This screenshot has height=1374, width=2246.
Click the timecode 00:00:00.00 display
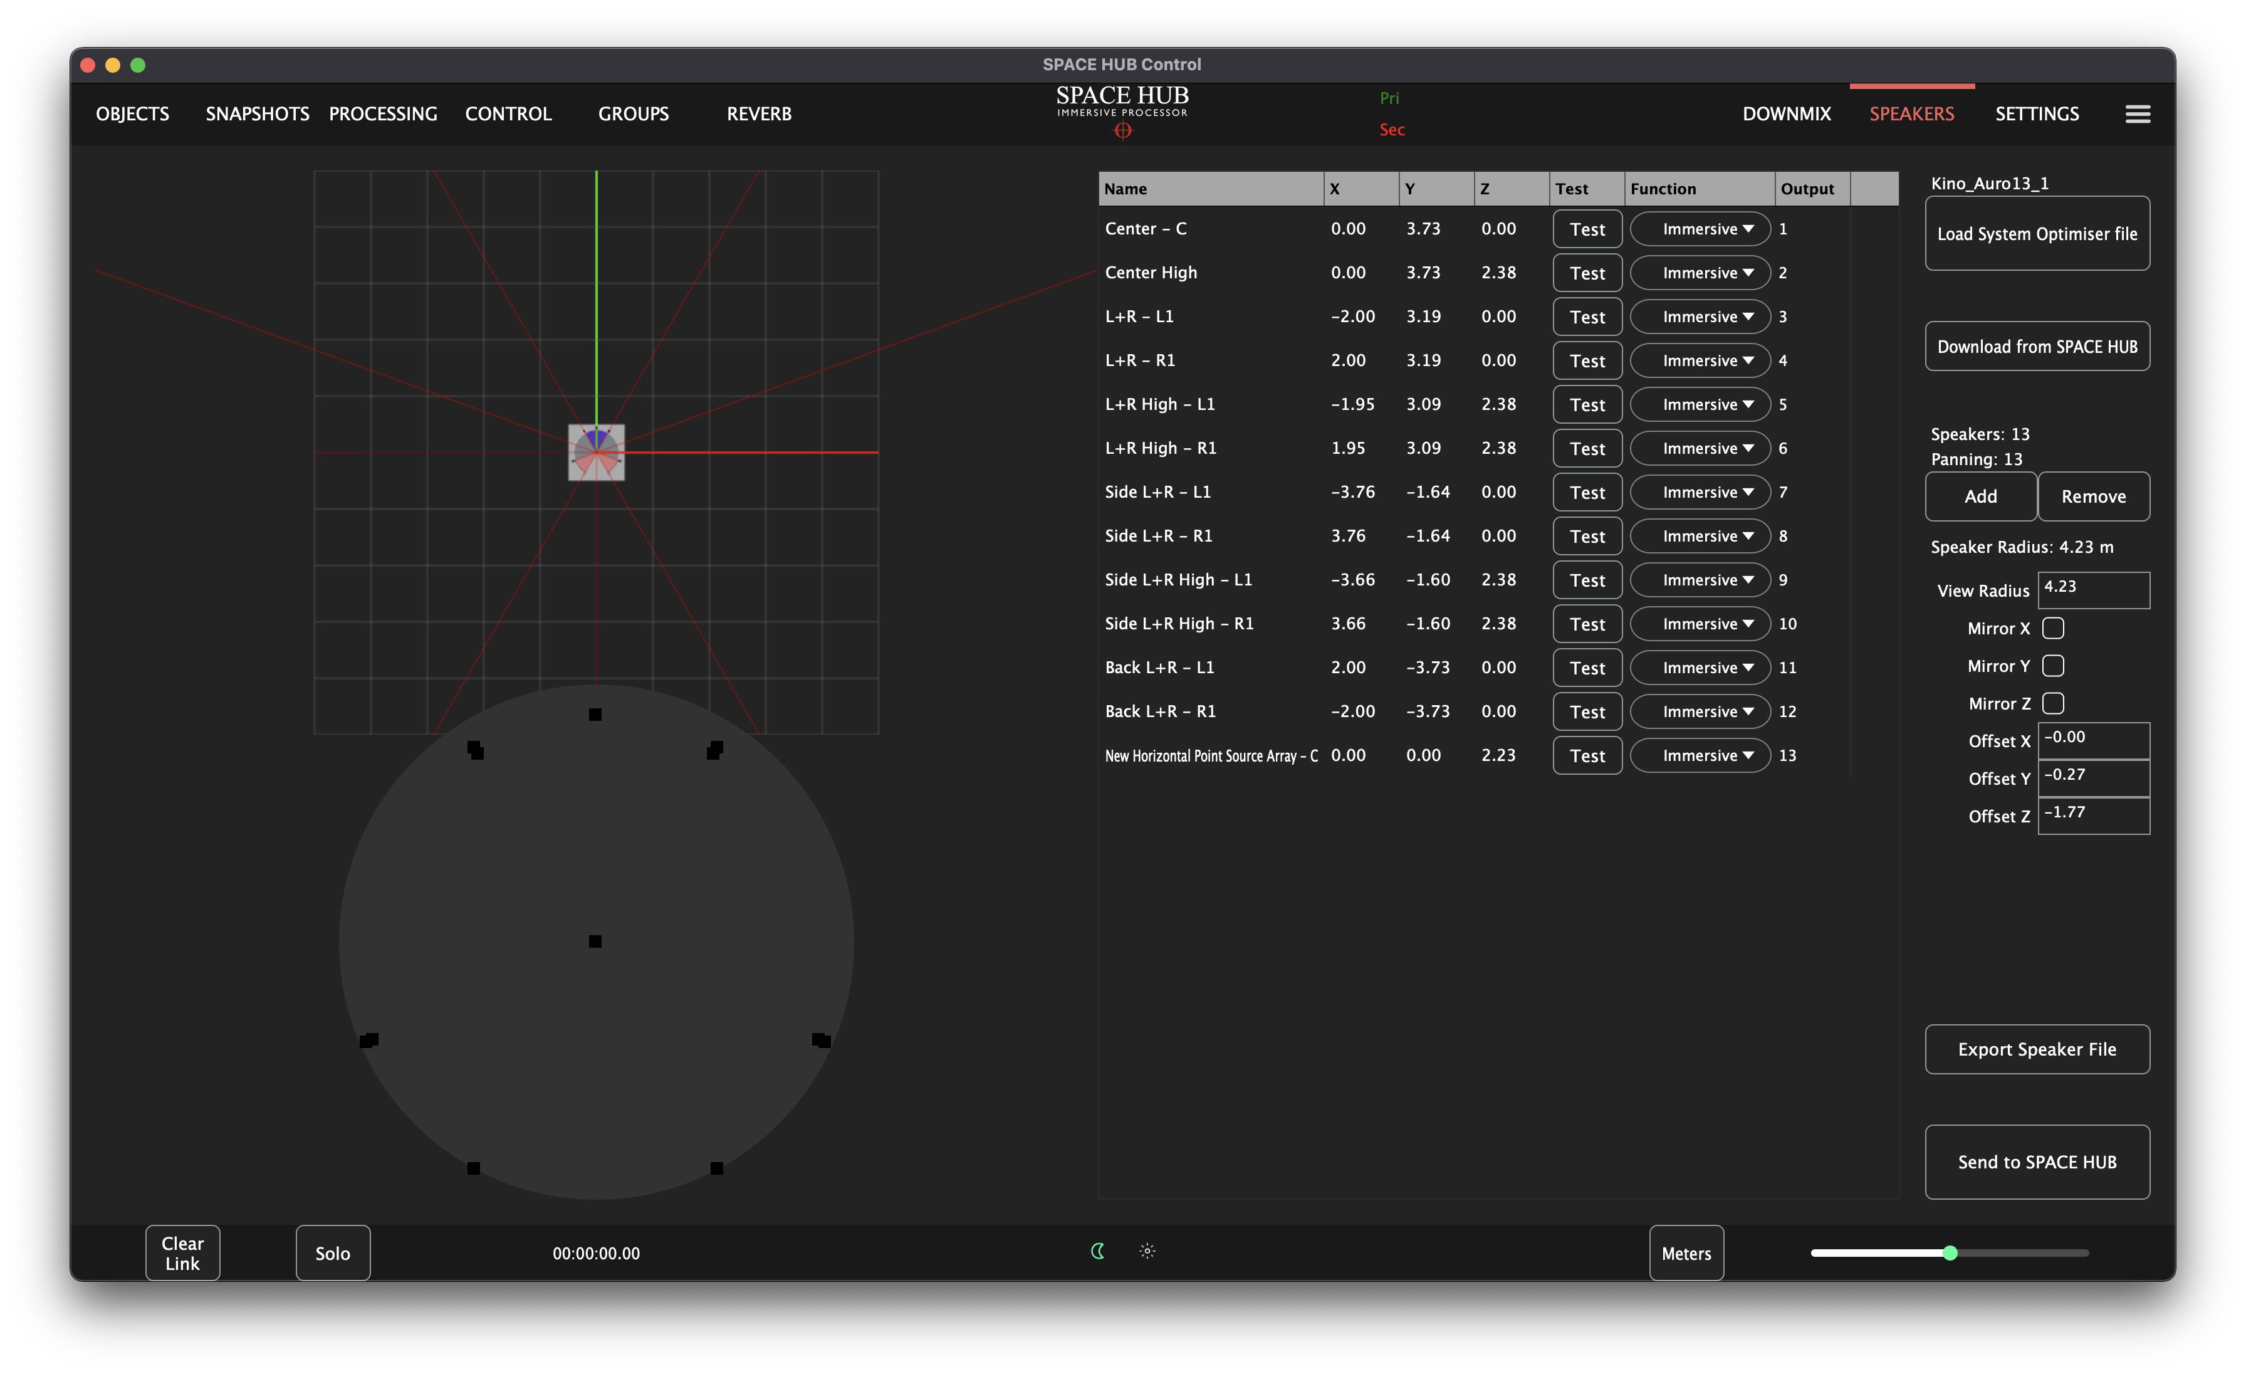[x=596, y=1253]
